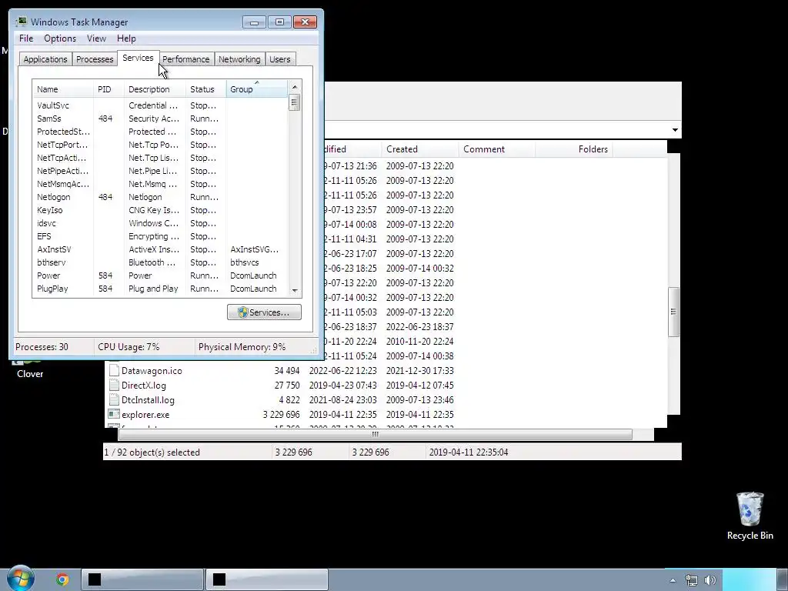Open the Recycle Bin desktop icon
This screenshot has width=788, height=591.
tap(750, 516)
